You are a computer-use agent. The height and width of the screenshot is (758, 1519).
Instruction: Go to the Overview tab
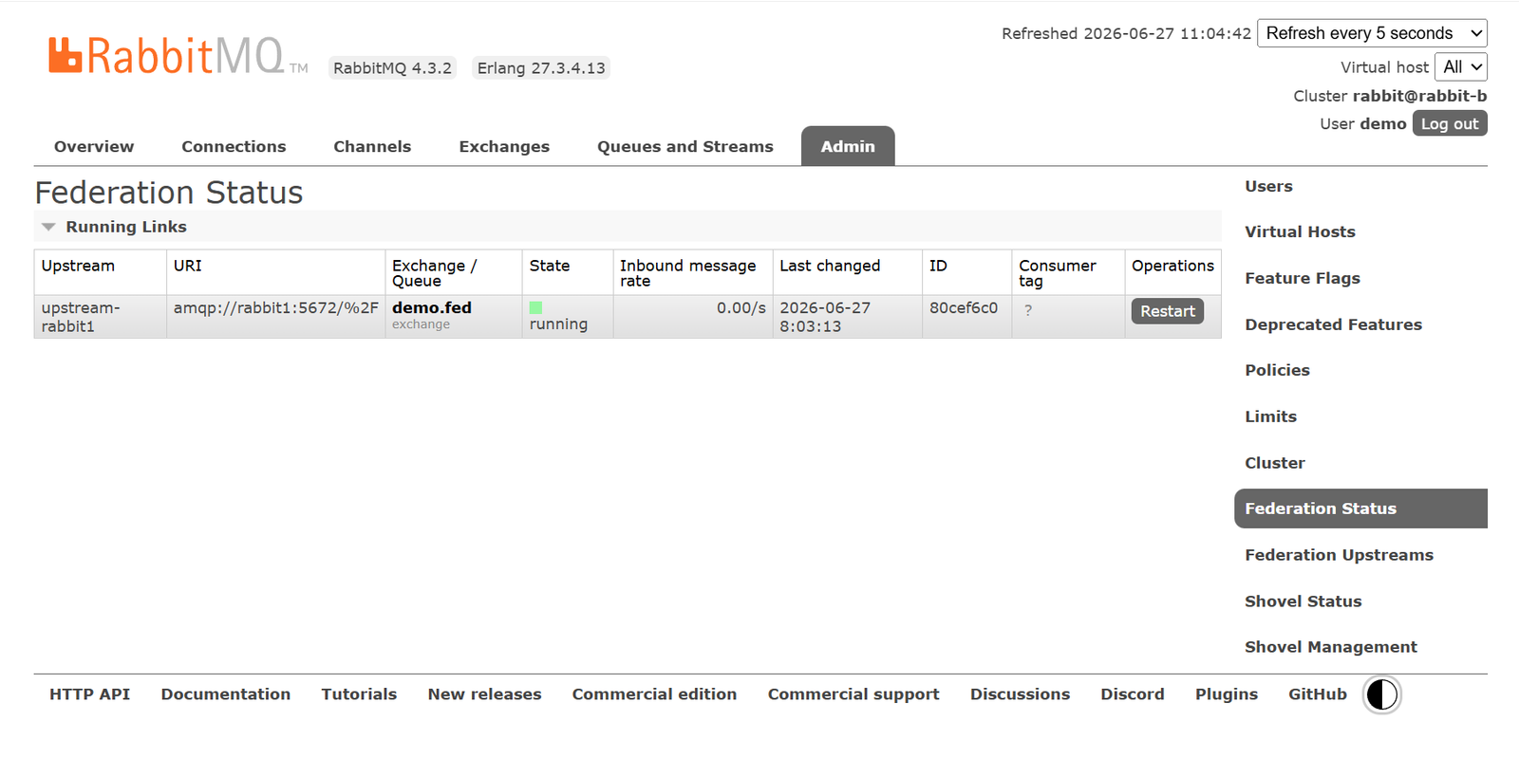click(94, 146)
